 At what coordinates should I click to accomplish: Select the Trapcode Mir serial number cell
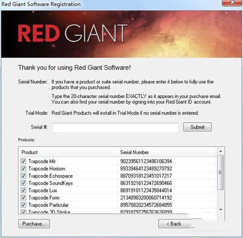coord(146,161)
